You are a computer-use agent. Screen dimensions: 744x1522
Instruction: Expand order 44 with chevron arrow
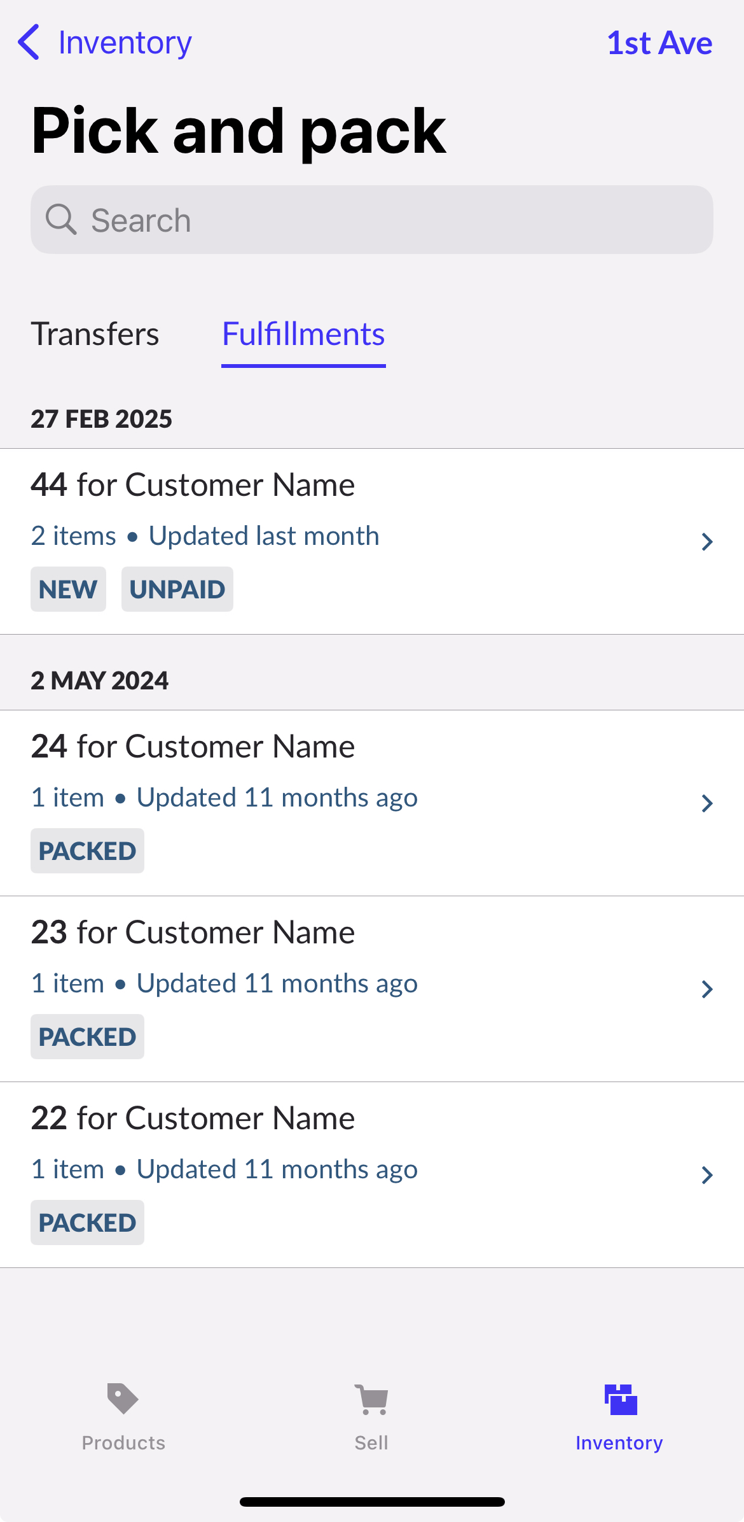coord(706,542)
